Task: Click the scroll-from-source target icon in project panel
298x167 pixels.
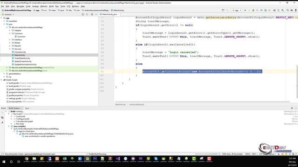Action: coord(83,14)
